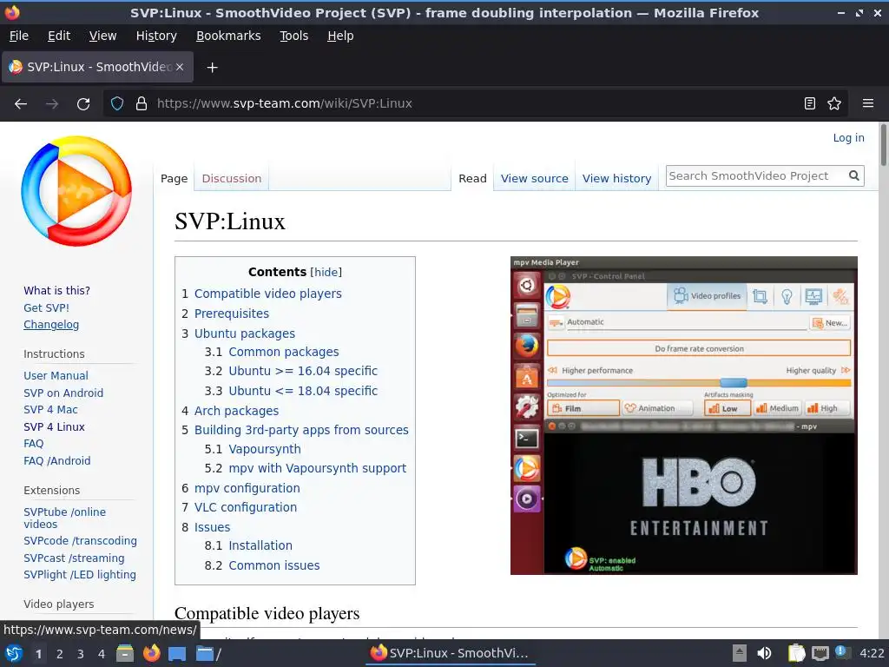Open the Bookmarks menu
The width and height of the screenshot is (889, 667).
click(228, 36)
